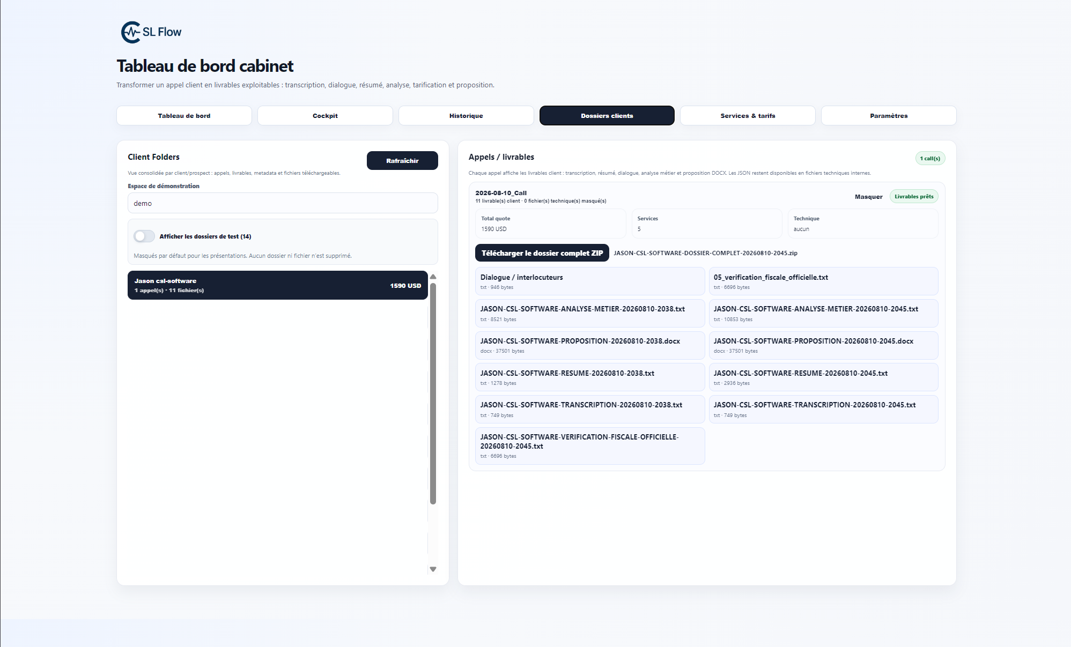This screenshot has width=1071, height=647.
Task: Click the DOSSIER-COMPLET-20260810-2045.zip filename
Action: click(705, 253)
